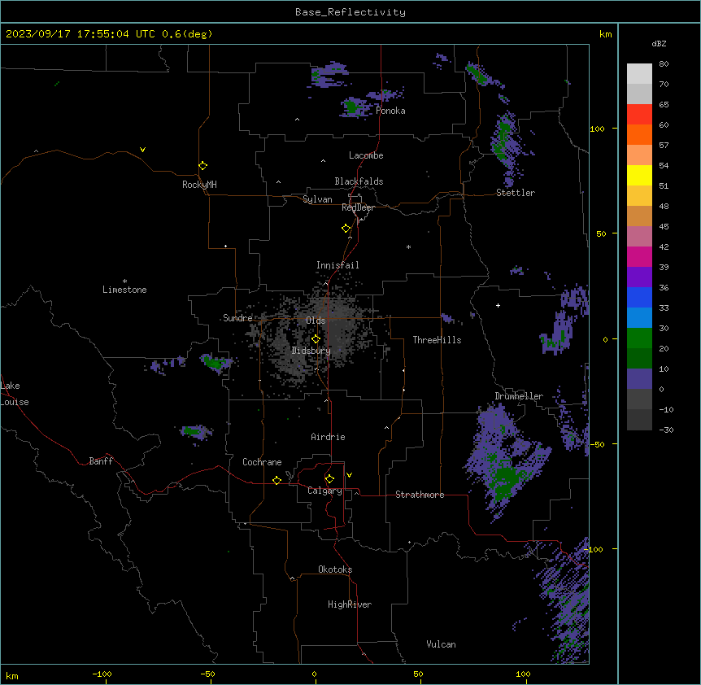Click the yellow v marker northwest of RockyMH
Screen dimensions: 701x685
142,150
